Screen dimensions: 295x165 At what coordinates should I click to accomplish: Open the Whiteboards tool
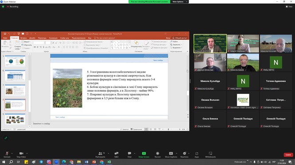[210, 155]
